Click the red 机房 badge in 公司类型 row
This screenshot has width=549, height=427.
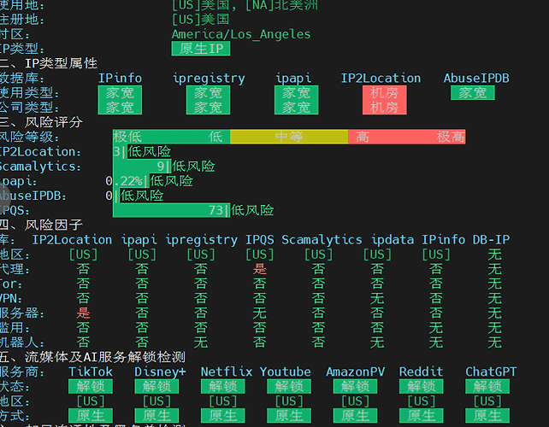click(x=385, y=108)
